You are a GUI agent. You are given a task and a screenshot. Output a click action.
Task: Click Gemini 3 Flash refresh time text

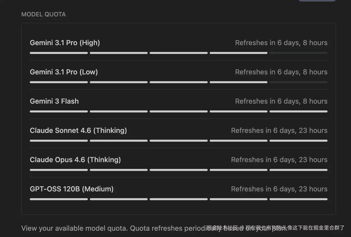point(281,101)
